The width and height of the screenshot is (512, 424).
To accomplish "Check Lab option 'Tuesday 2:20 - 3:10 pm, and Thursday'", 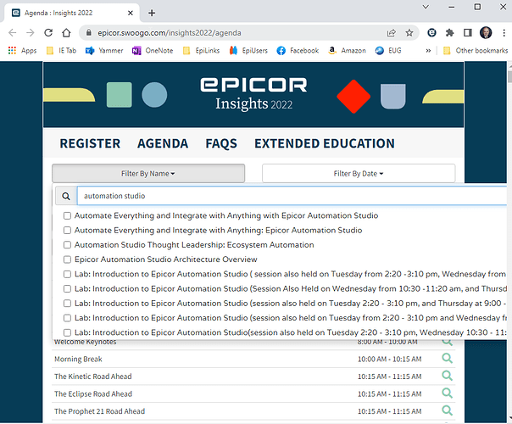I will [67, 304].
